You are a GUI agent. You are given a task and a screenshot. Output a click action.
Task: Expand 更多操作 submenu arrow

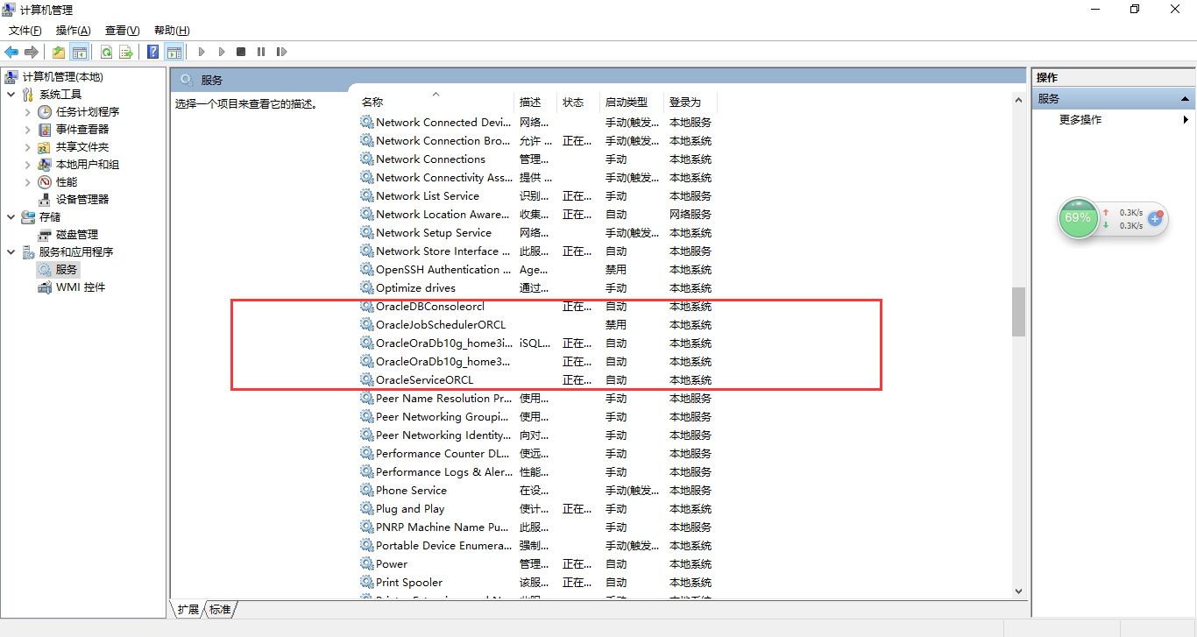coord(1186,120)
